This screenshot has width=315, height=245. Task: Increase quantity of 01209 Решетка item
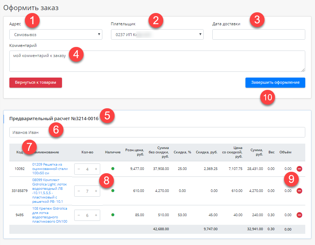tap(96, 169)
